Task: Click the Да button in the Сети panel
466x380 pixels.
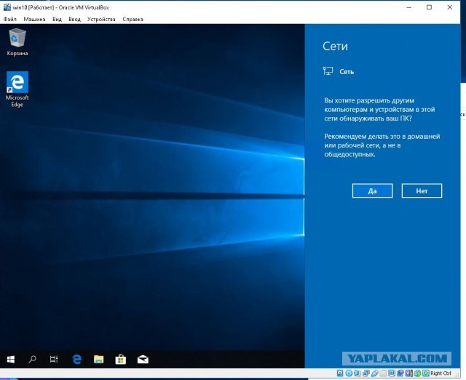Action: (372, 190)
